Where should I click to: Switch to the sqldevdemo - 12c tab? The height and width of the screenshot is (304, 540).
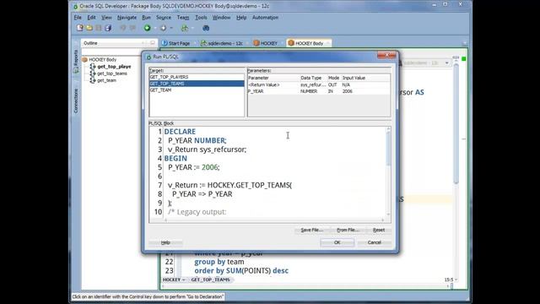click(222, 43)
